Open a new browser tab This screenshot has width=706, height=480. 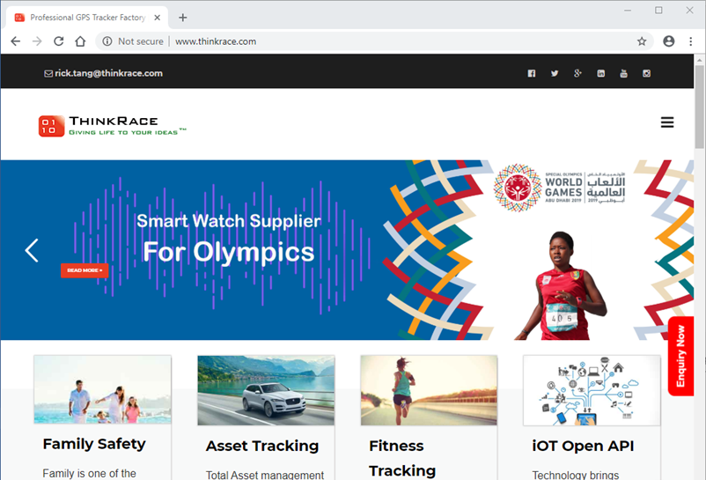click(182, 18)
